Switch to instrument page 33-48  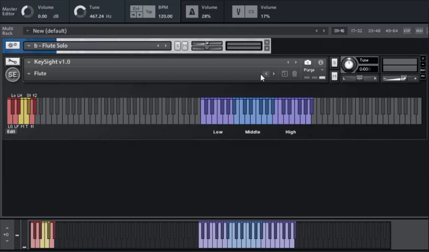point(374,31)
